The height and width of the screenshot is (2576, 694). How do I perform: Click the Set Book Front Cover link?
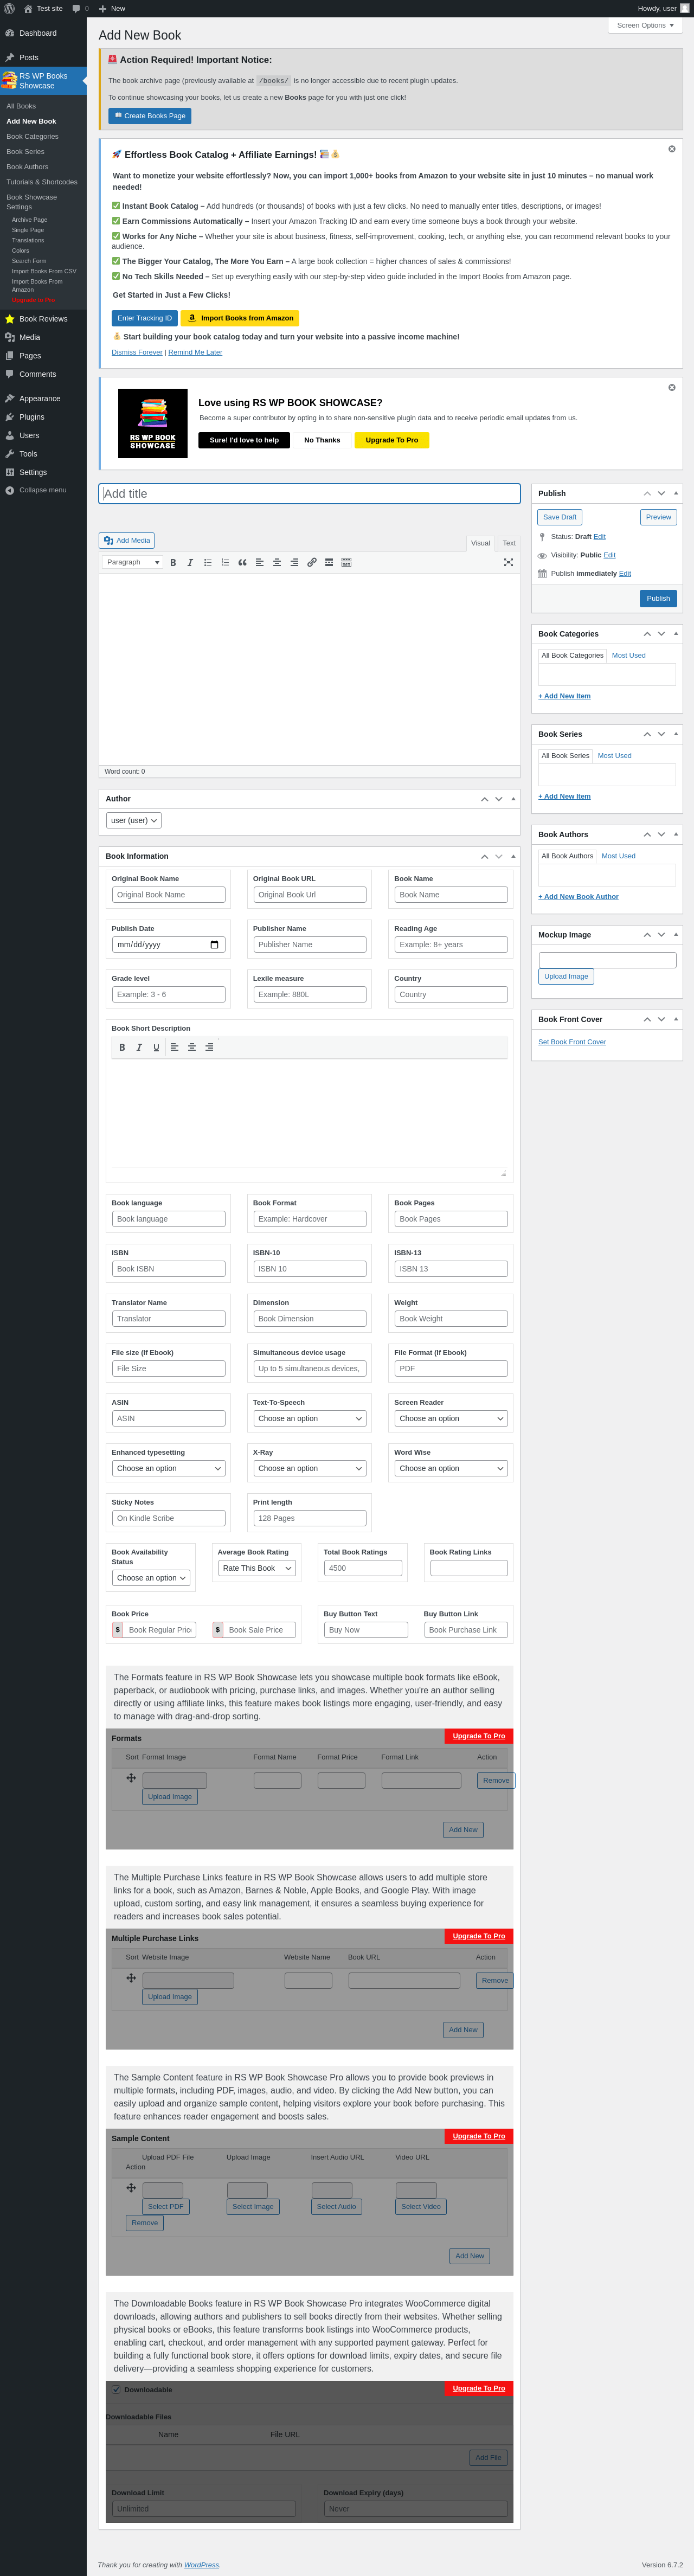572,1042
